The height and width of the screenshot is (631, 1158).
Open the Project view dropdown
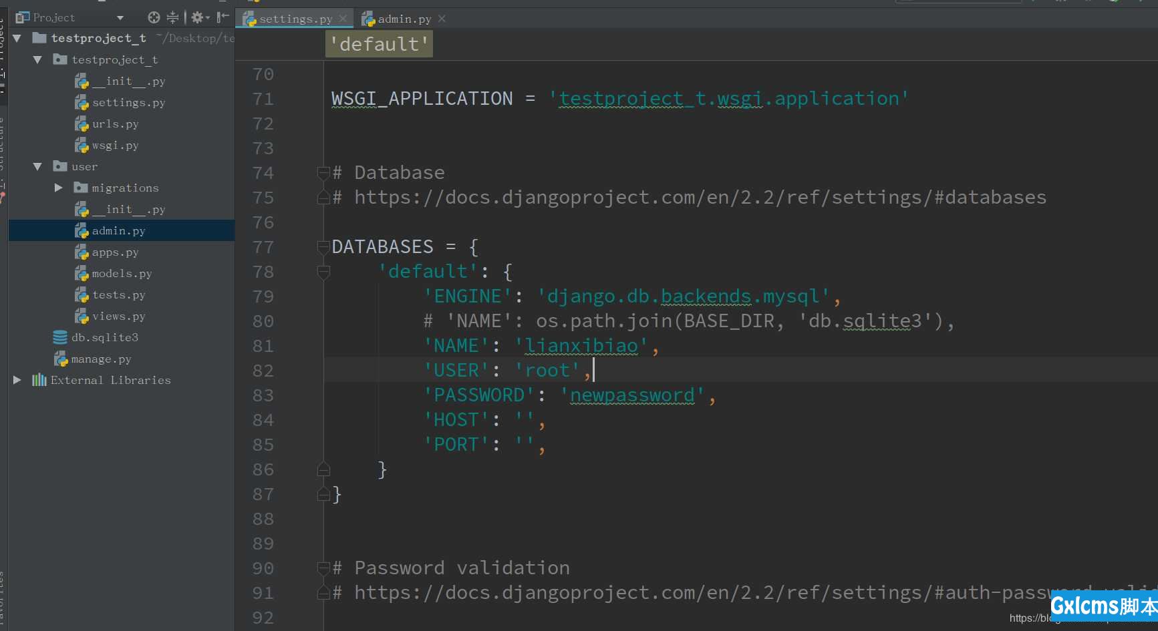coord(120,17)
